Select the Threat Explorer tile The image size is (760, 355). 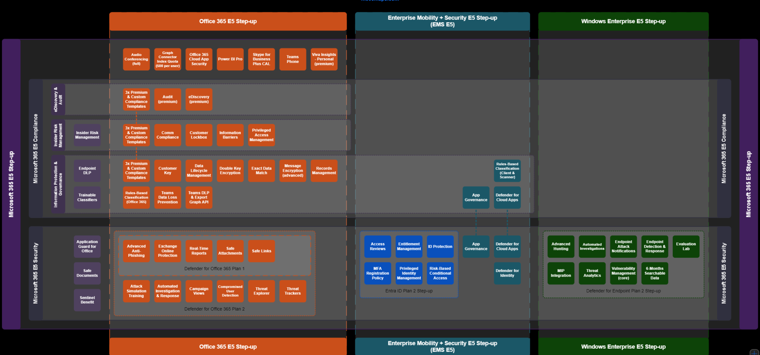(262, 291)
